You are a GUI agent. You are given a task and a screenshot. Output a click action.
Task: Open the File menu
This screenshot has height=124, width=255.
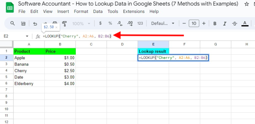pos(22,12)
